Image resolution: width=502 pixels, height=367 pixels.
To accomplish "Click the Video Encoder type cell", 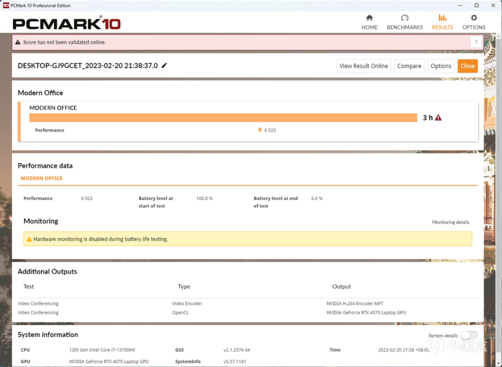I will tap(187, 304).
